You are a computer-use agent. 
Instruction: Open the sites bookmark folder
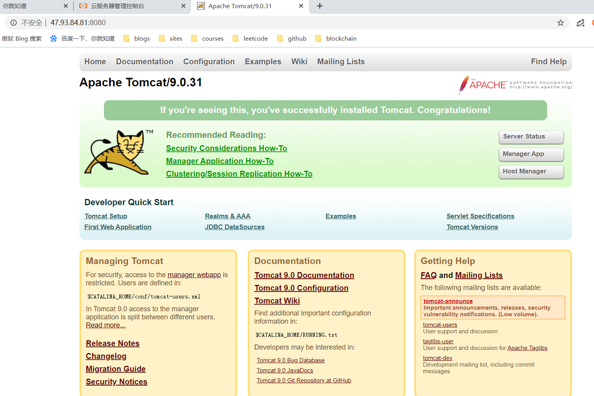[x=170, y=39]
